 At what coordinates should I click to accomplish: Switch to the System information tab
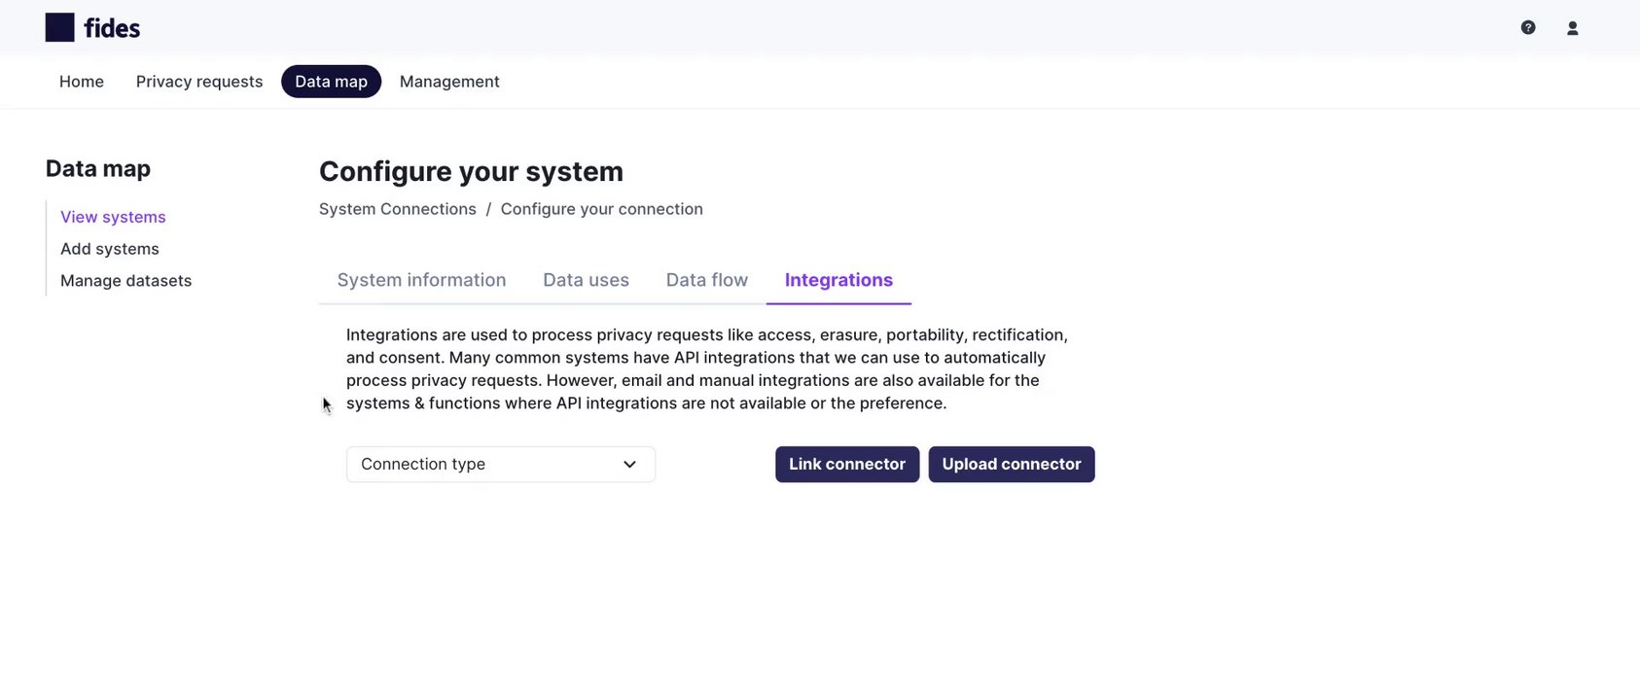(421, 280)
